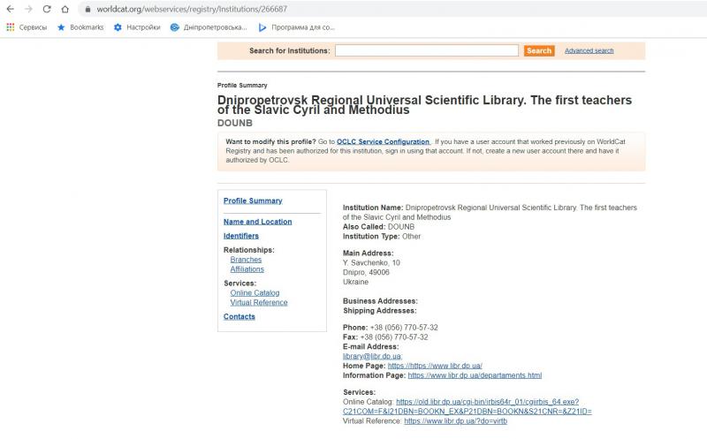Click the 'Dnipro, 49006' address line
The image size is (707, 439).
coord(366,272)
